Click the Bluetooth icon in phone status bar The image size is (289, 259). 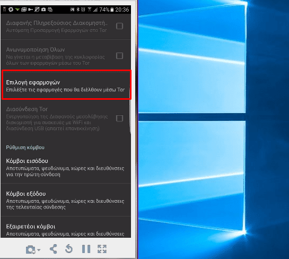point(78,10)
